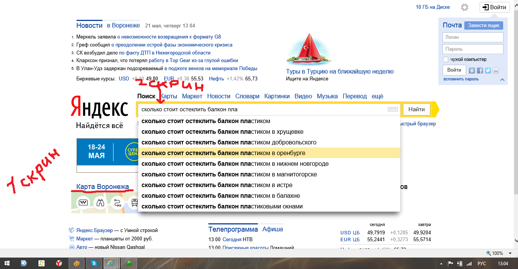Screen dimensions: 518x269
Task: Open the Сегодня НТВ program link
Action: (232, 239)
